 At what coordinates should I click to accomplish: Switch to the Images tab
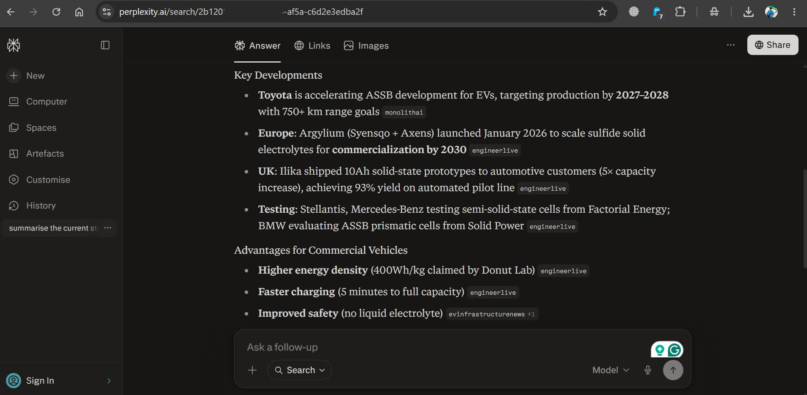click(366, 46)
